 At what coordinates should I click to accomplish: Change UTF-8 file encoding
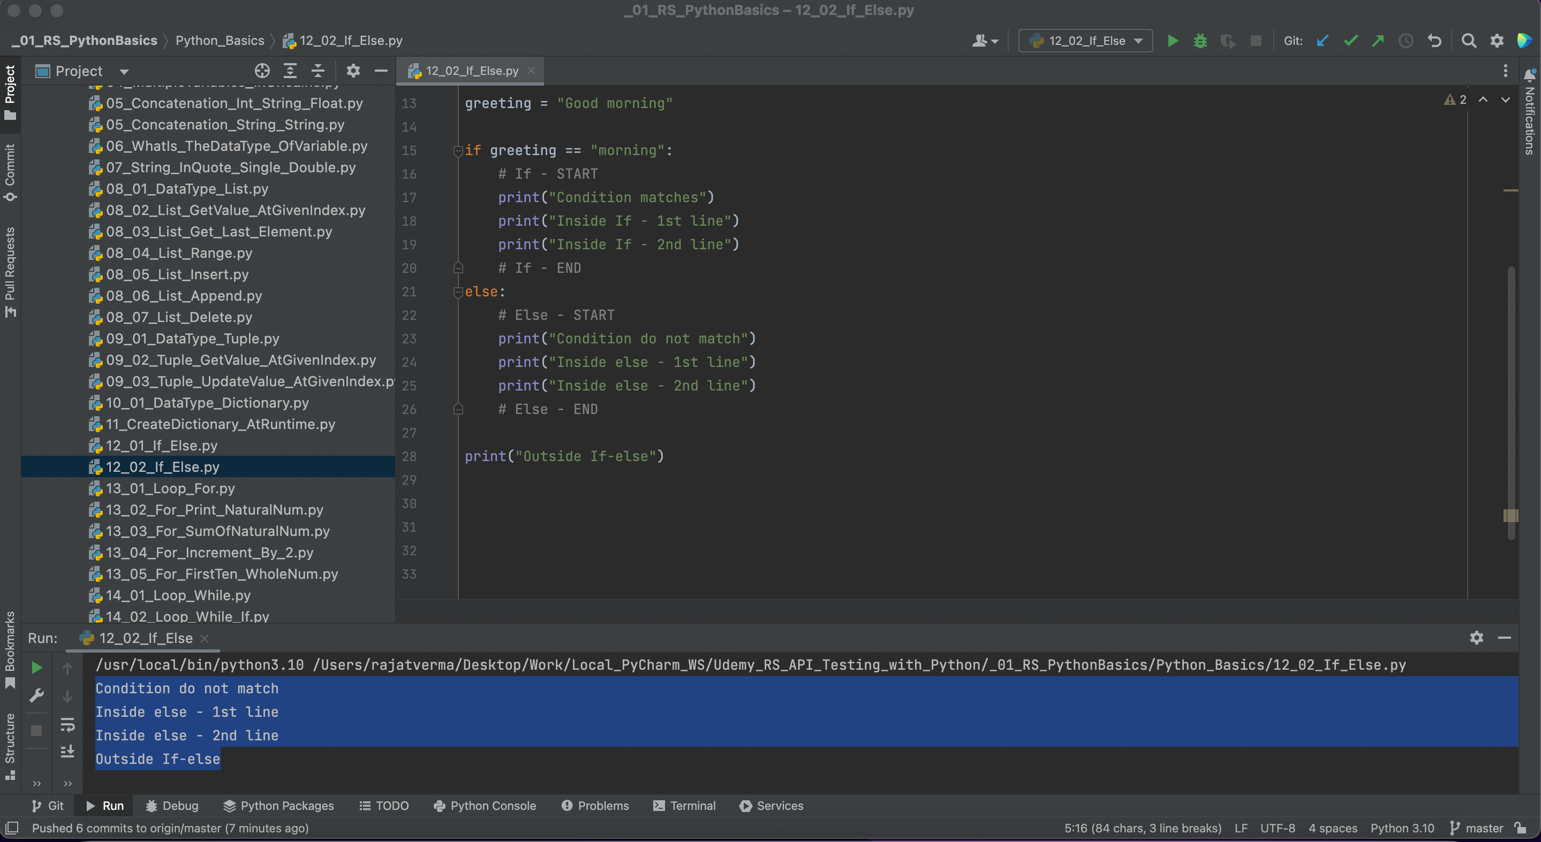1278,828
